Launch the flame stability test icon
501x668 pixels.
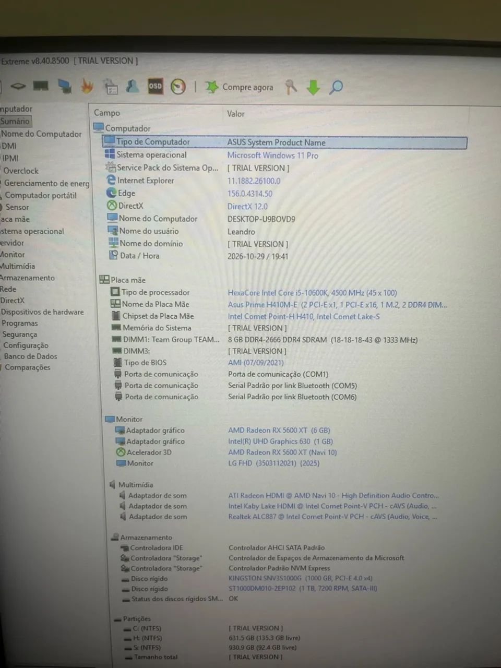87,86
